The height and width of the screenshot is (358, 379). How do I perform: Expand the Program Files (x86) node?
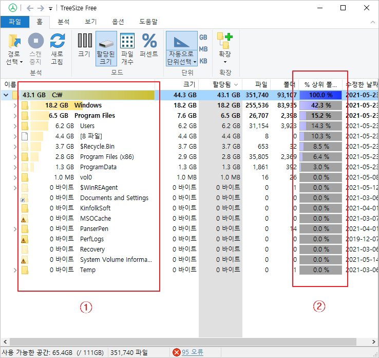(15, 157)
